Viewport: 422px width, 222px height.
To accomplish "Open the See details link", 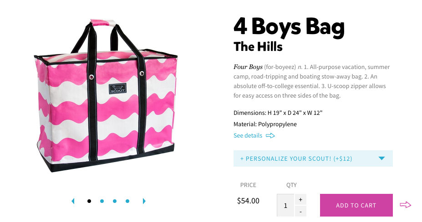I will pyautogui.click(x=248, y=136).
